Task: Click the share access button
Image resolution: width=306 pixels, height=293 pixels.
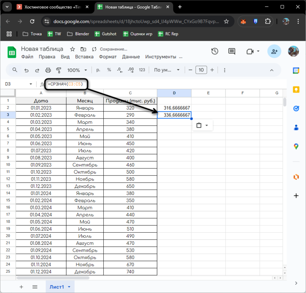Action: click(274, 52)
